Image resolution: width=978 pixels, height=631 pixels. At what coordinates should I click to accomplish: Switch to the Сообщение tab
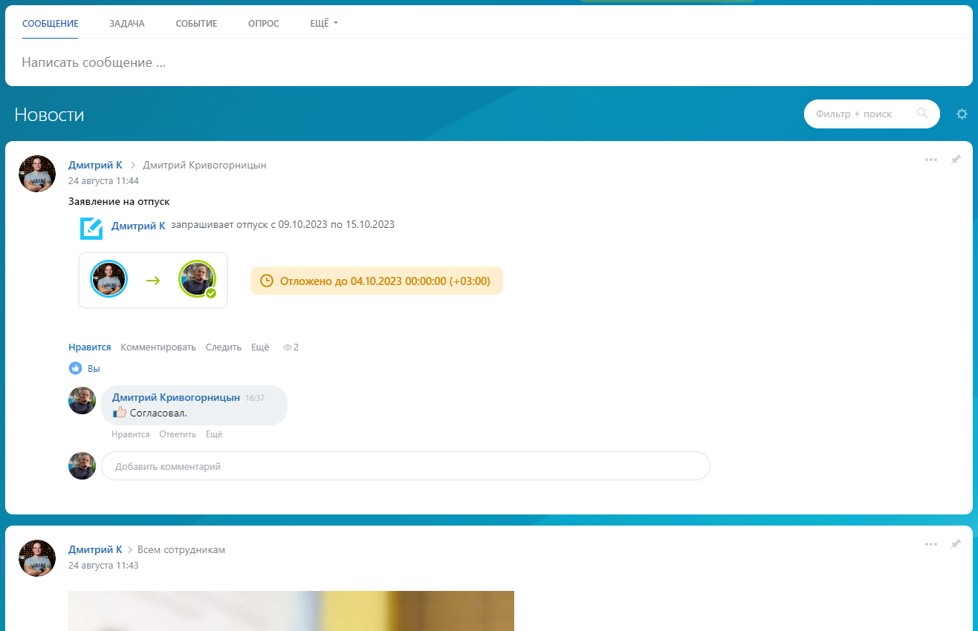pos(51,24)
